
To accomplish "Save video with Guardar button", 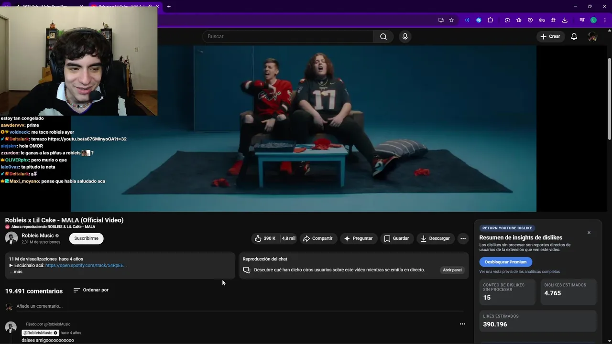I will point(397,238).
